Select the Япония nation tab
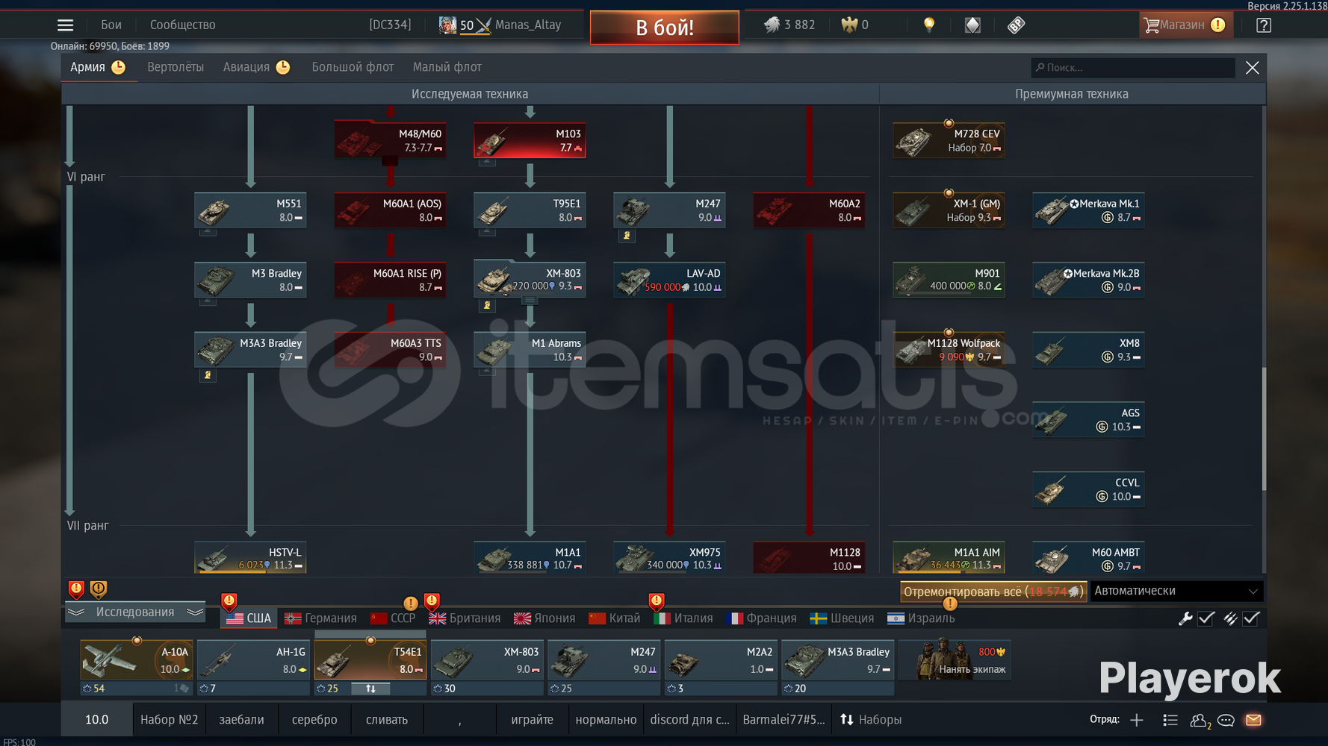This screenshot has height=746, width=1328. pos(544,618)
